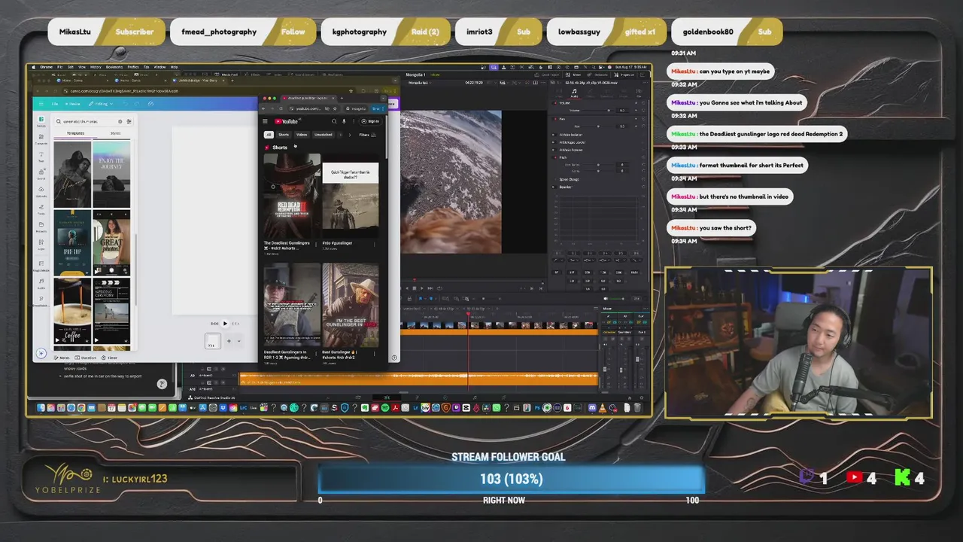Open the History menu in macOS menu bar

96,67
